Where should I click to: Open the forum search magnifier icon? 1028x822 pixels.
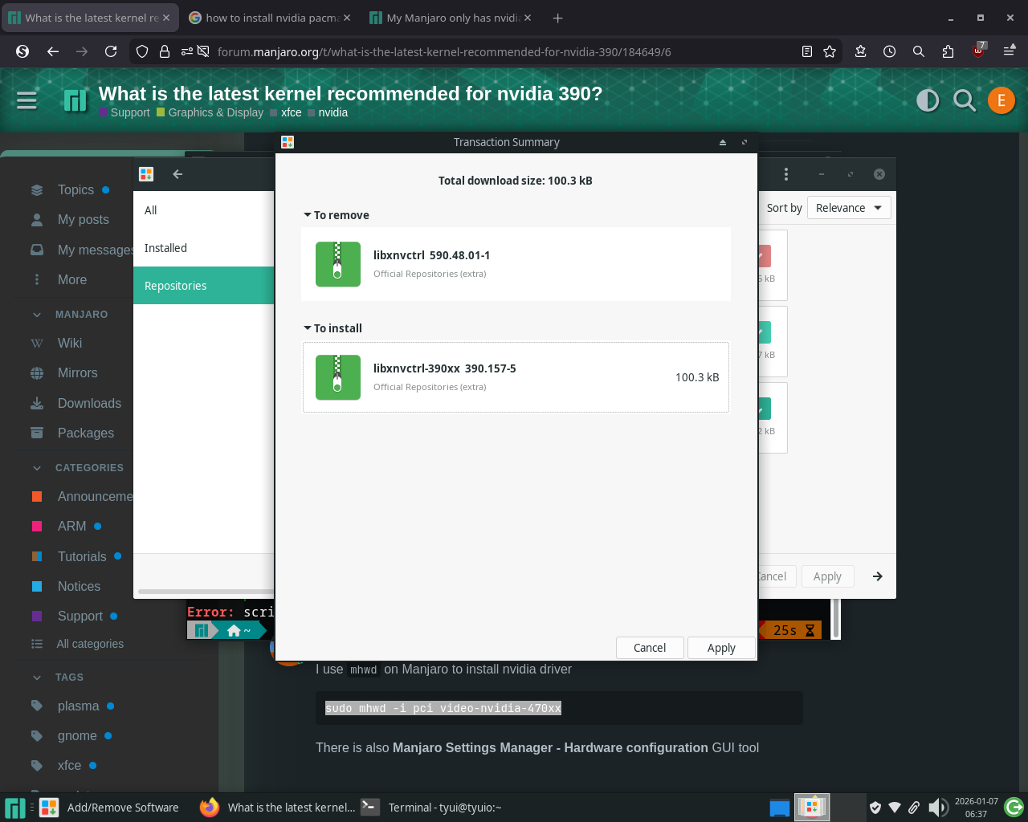click(964, 100)
